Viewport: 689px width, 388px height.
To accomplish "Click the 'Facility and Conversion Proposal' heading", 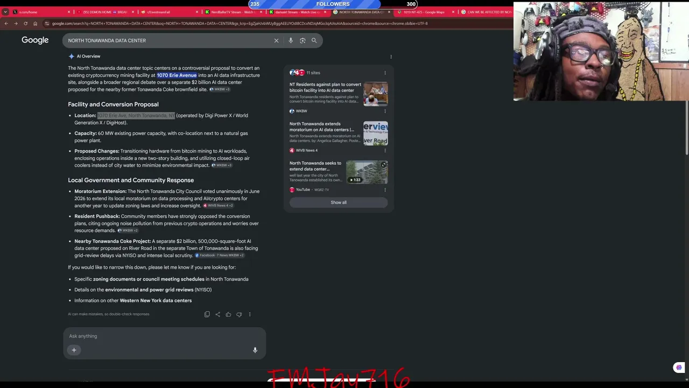I will click(x=113, y=105).
